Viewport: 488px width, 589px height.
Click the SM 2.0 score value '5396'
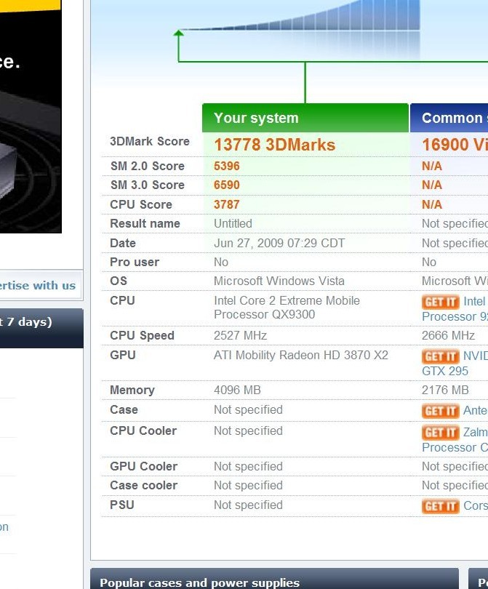(x=226, y=166)
